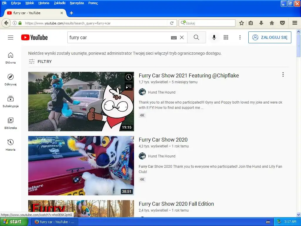
Task: Open Historia in the YouTube sidebar
Action: [x=11, y=145]
